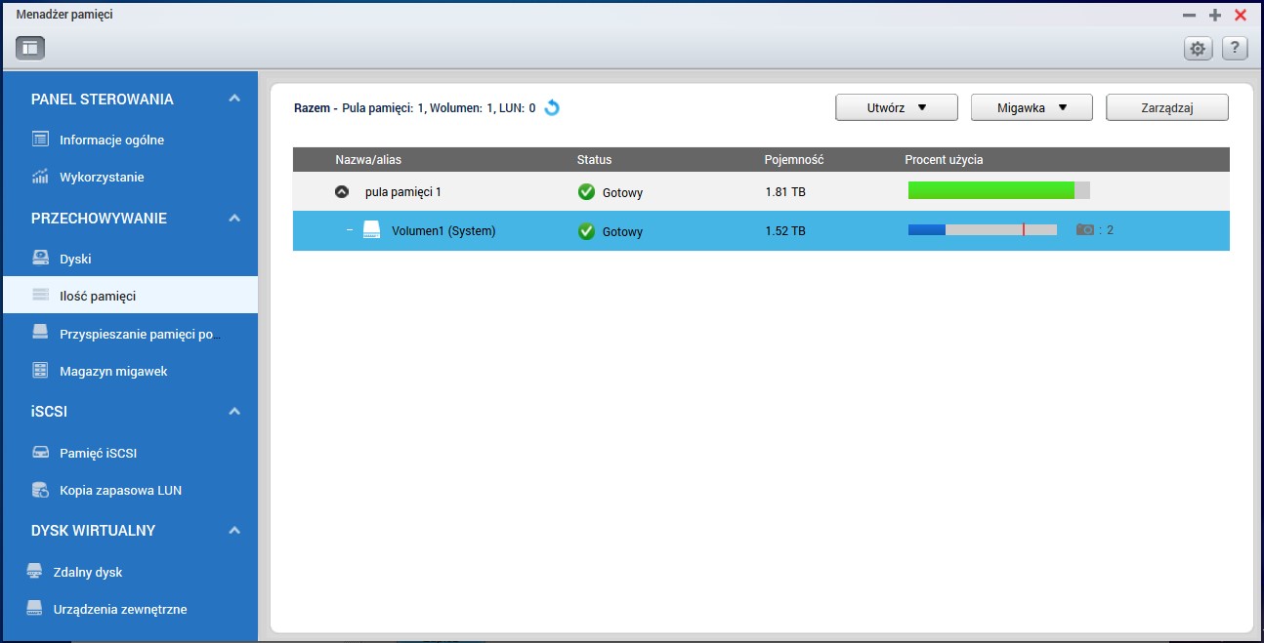Image resolution: width=1264 pixels, height=643 pixels.
Task: Click the Magazyn migawek icon
Action: click(x=40, y=371)
